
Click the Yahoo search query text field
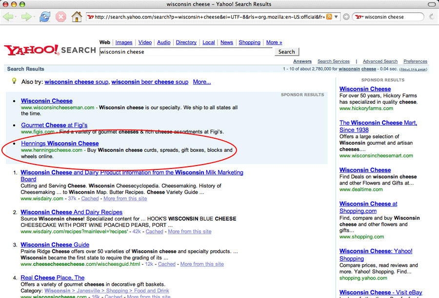[186, 52]
